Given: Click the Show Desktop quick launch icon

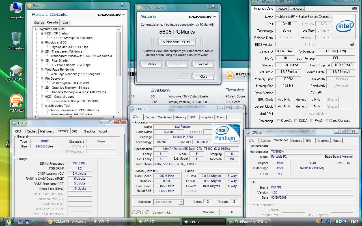Looking at the screenshot, I should coord(21,222).
